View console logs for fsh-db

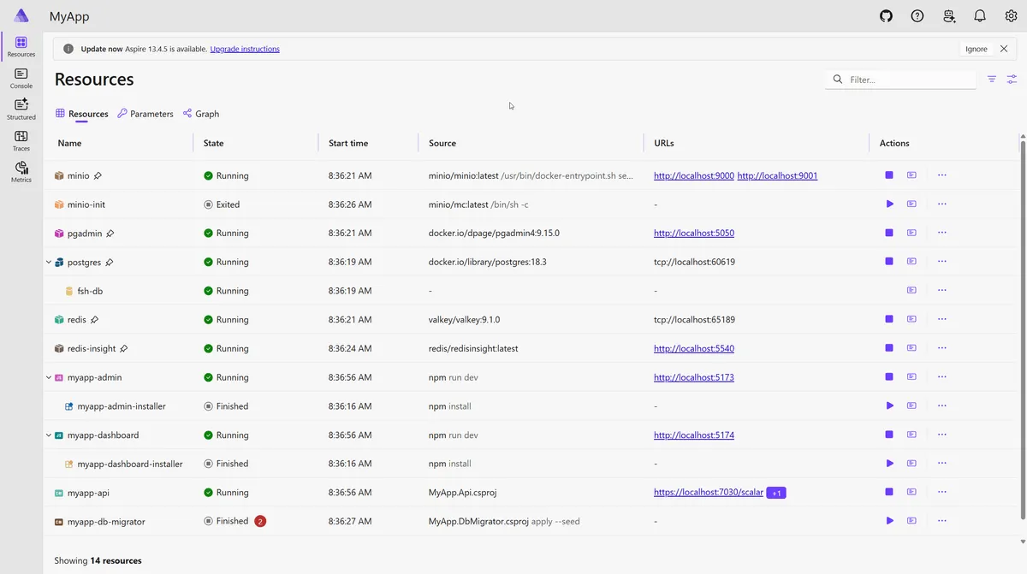click(911, 291)
